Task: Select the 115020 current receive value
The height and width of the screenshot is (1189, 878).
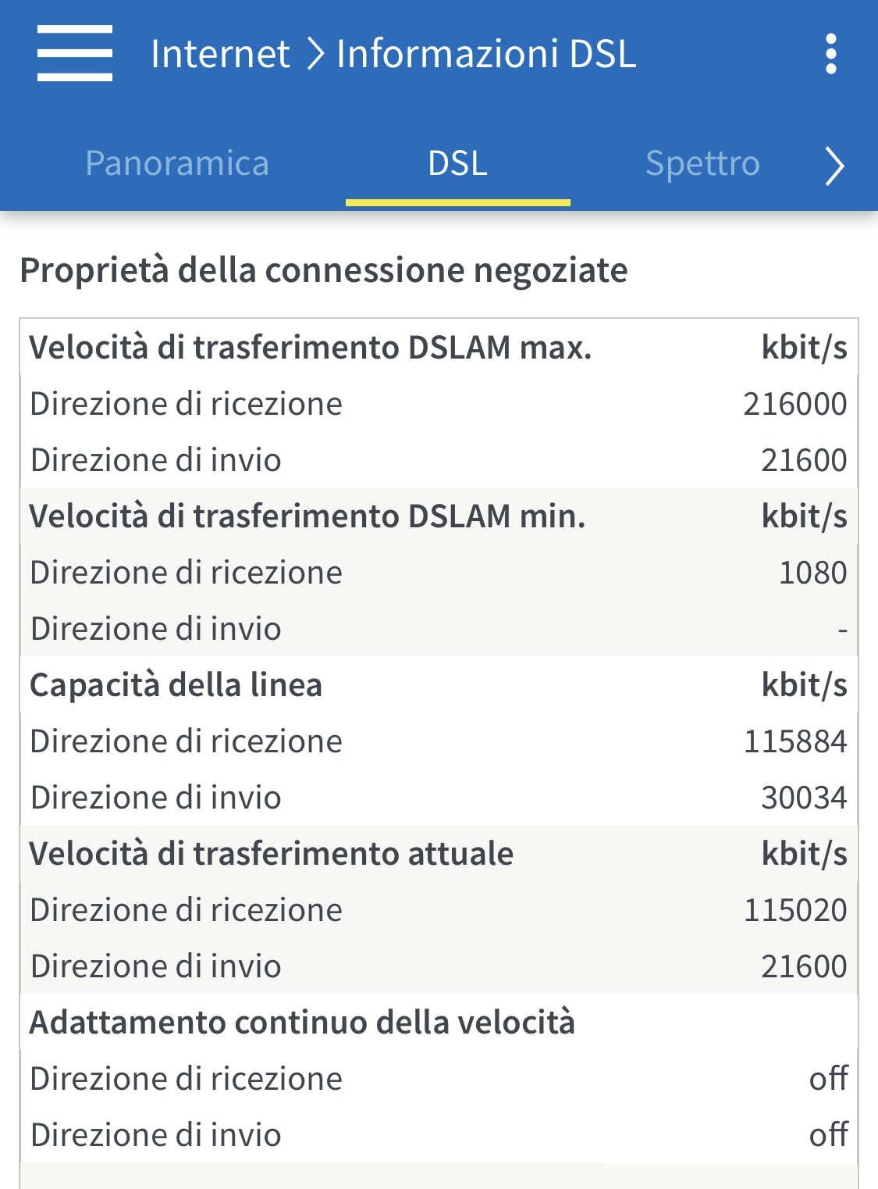Action: pyautogui.click(x=794, y=910)
